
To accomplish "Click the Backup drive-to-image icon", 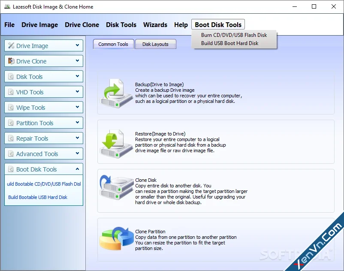I will (116, 93).
